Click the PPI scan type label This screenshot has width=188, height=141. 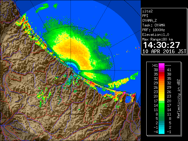click(x=145, y=16)
